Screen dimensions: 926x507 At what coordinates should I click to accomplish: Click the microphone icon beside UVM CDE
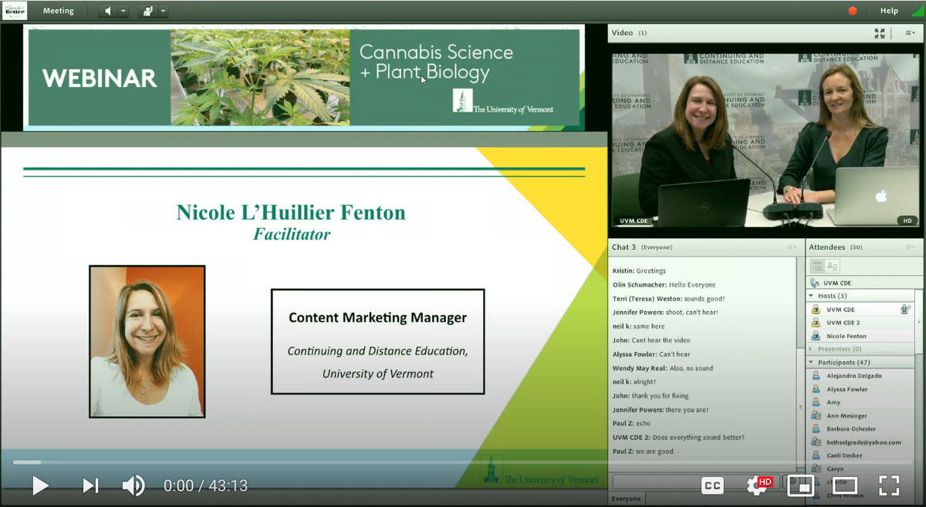[x=905, y=309]
